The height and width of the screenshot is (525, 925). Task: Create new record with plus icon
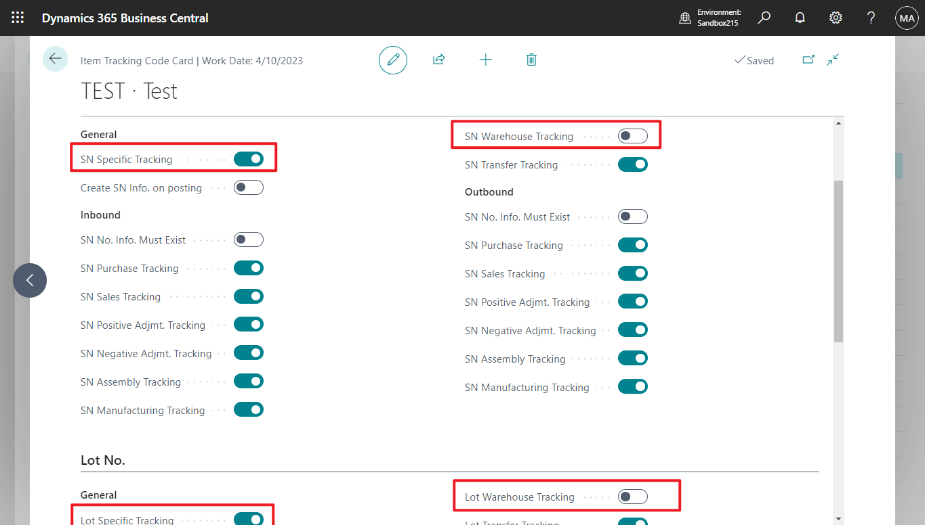coord(485,60)
